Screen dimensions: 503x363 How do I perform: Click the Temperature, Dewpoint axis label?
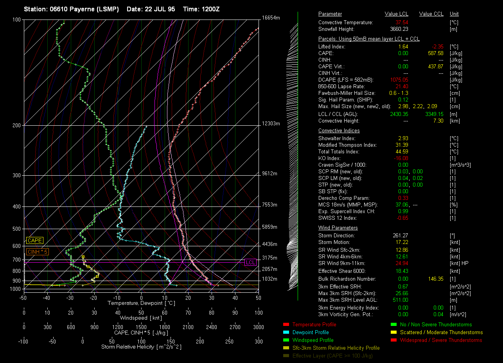(141, 303)
